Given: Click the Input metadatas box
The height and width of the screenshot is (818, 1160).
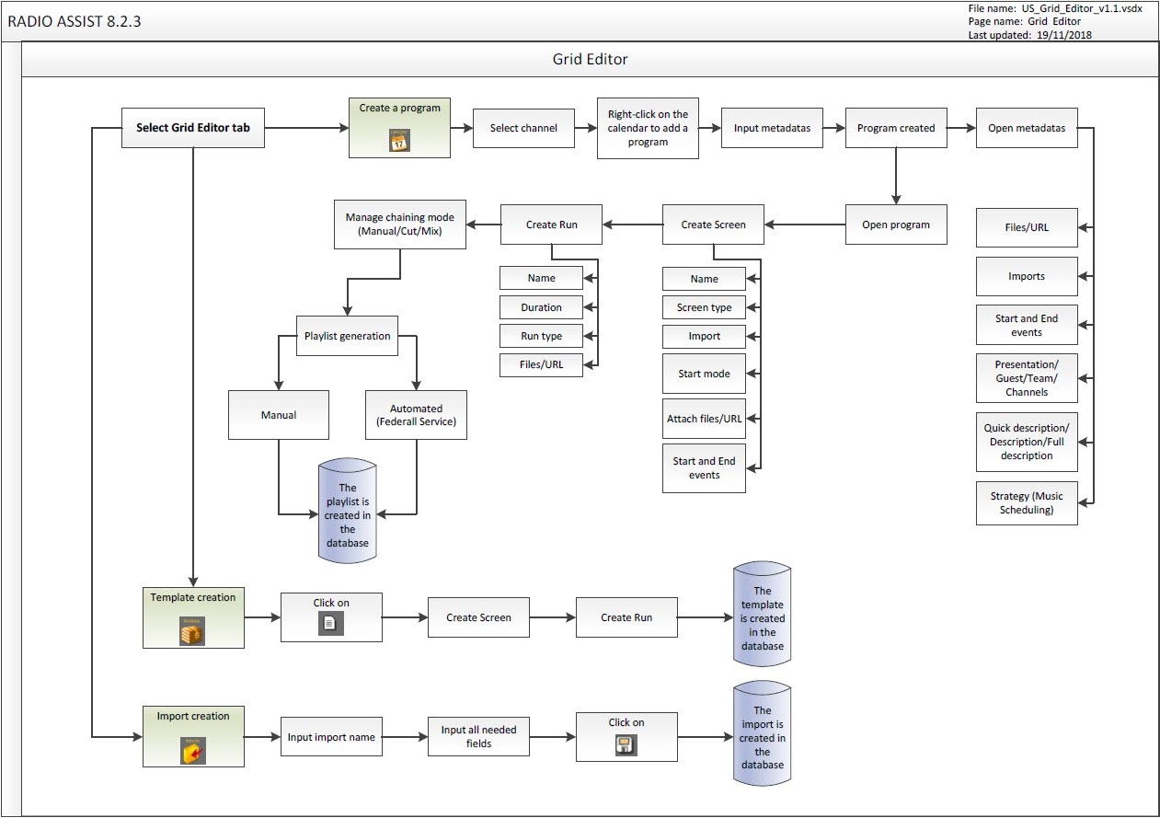Looking at the screenshot, I should [x=772, y=128].
